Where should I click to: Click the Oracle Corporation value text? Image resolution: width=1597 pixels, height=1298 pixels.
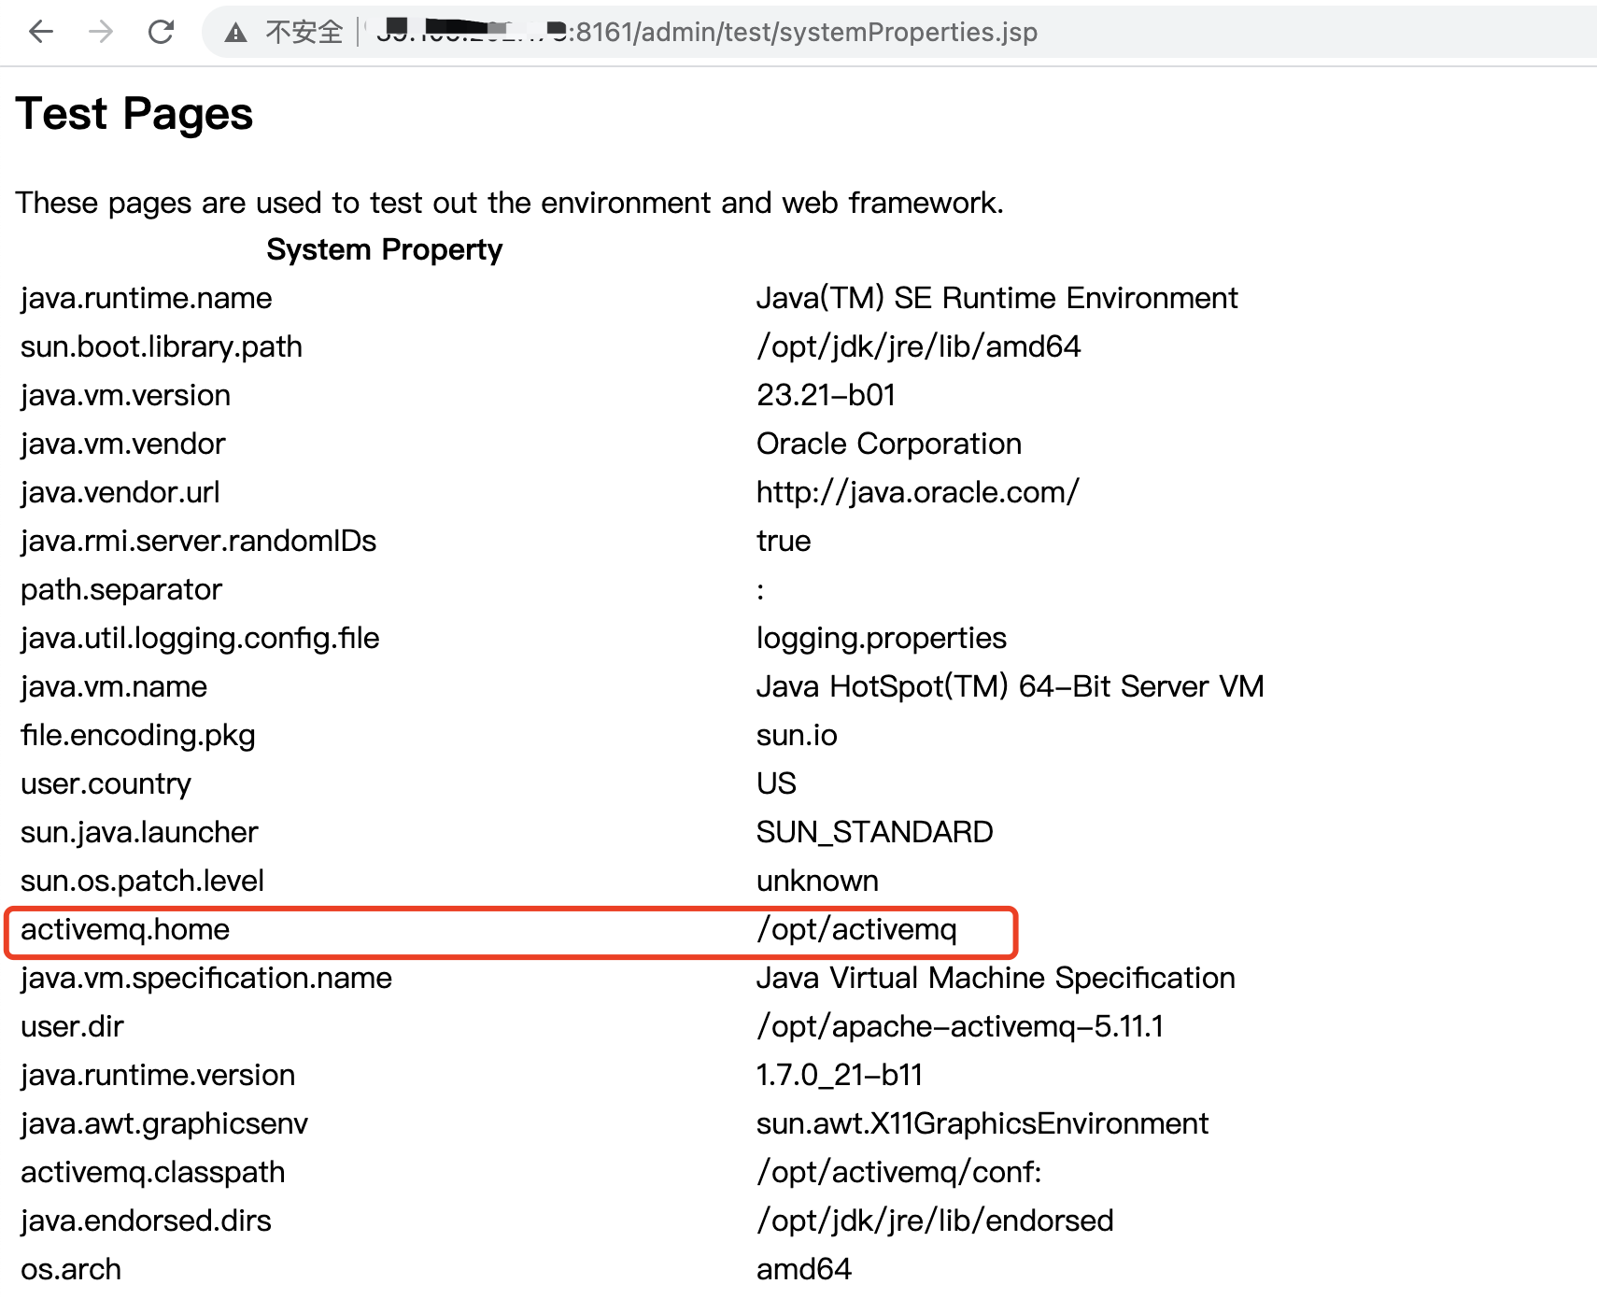coord(888,443)
